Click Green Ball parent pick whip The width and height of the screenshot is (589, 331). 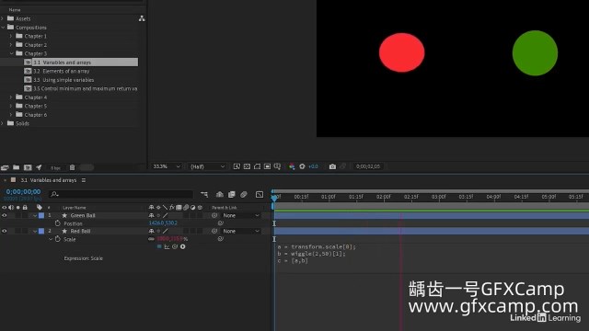214,215
